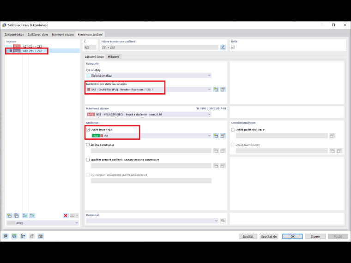Enable Spočítat kritické zatížení checkbox

pos(88,160)
